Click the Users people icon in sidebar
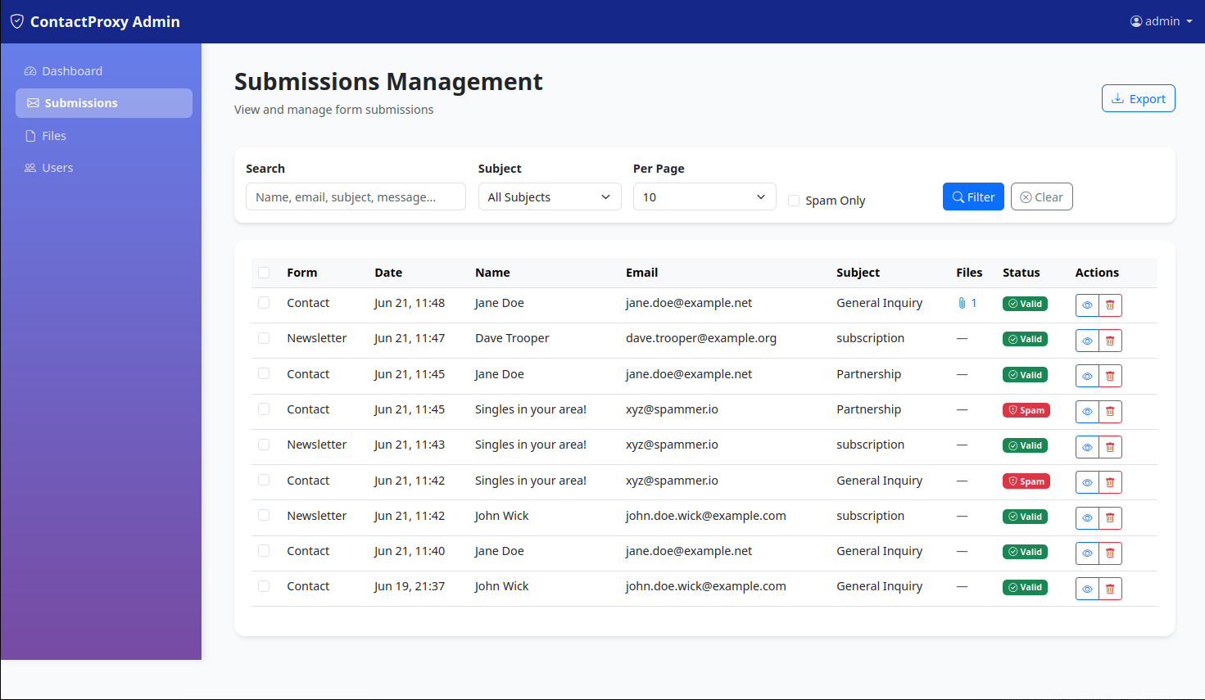Screen dimensions: 1205x700 point(29,167)
